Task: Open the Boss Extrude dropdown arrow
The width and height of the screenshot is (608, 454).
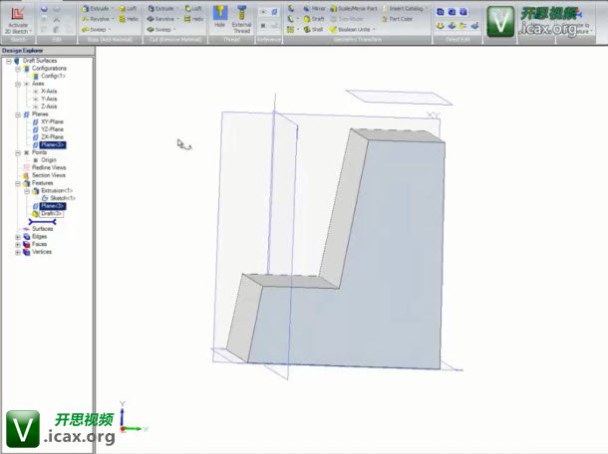Action: click(x=113, y=9)
